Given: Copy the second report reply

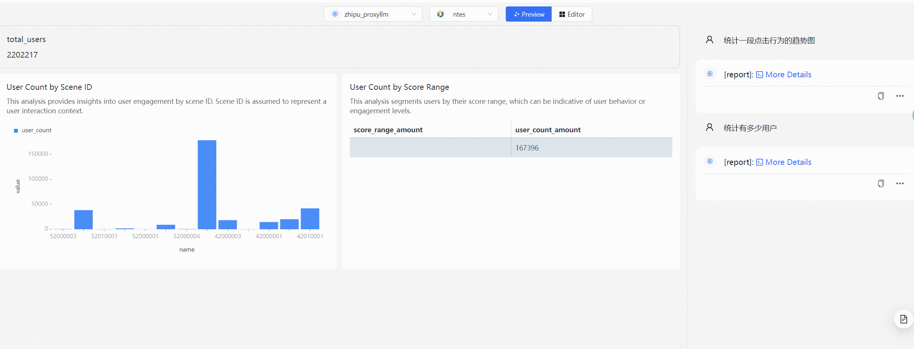Looking at the screenshot, I should point(881,183).
